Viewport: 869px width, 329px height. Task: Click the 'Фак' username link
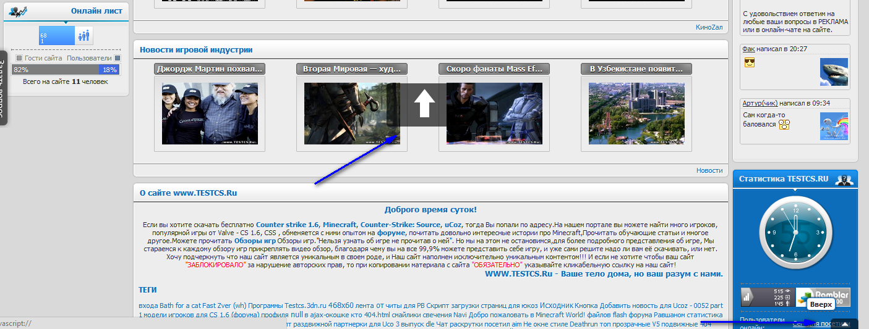[749, 49]
